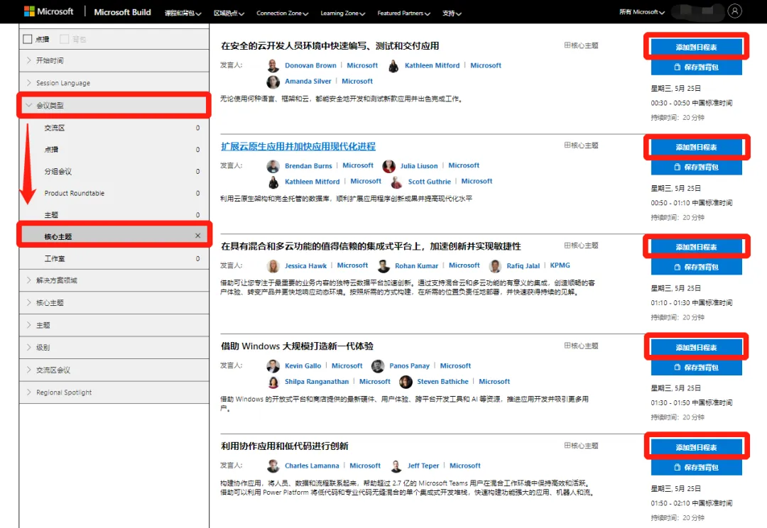The width and height of the screenshot is (767, 528).
Task: Click Charles Lamanna's avatar photo
Action: pos(273,466)
